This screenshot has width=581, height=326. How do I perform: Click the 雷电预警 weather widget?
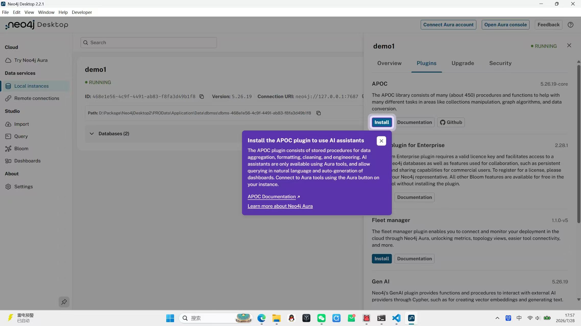(20, 318)
